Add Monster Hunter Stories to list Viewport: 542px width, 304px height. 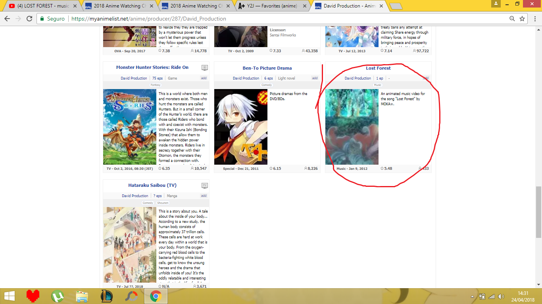click(x=204, y=78)
